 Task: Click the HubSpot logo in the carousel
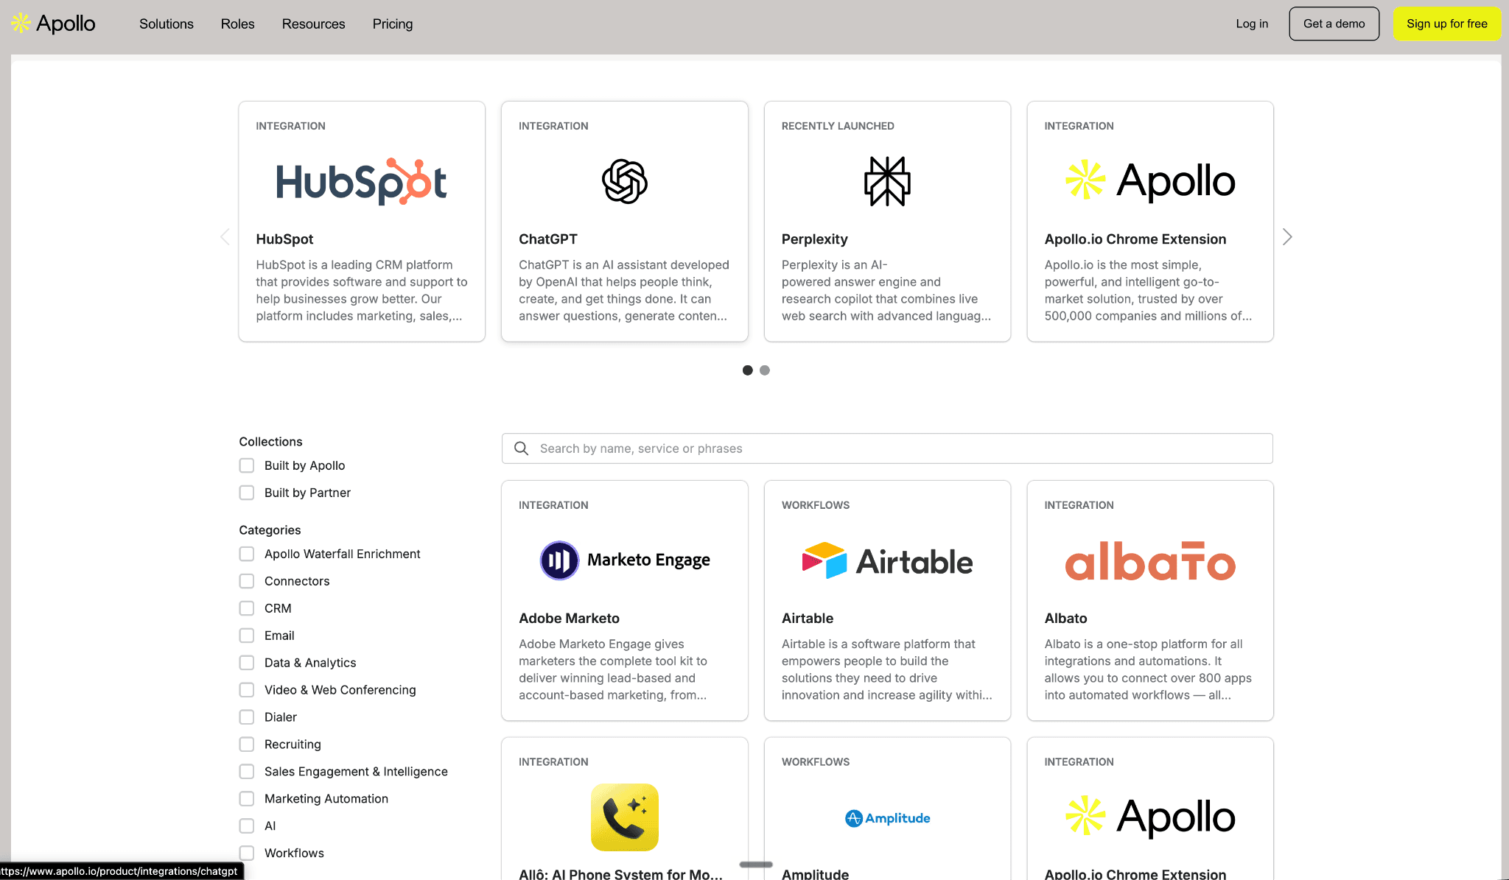pyautogui.click(x=361, y=181)
